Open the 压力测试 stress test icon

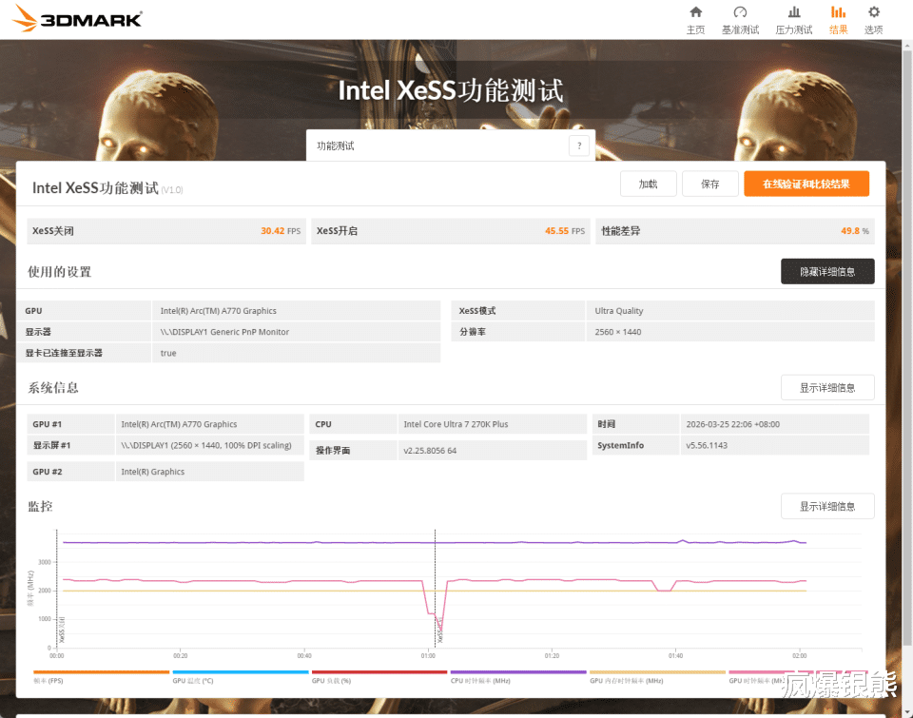pyautogui.click(x=793, y=12)
